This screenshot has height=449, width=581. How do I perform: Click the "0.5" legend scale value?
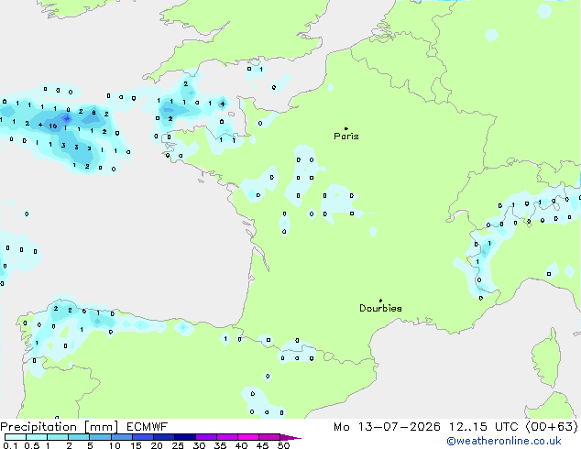click(x=32, y=445)
